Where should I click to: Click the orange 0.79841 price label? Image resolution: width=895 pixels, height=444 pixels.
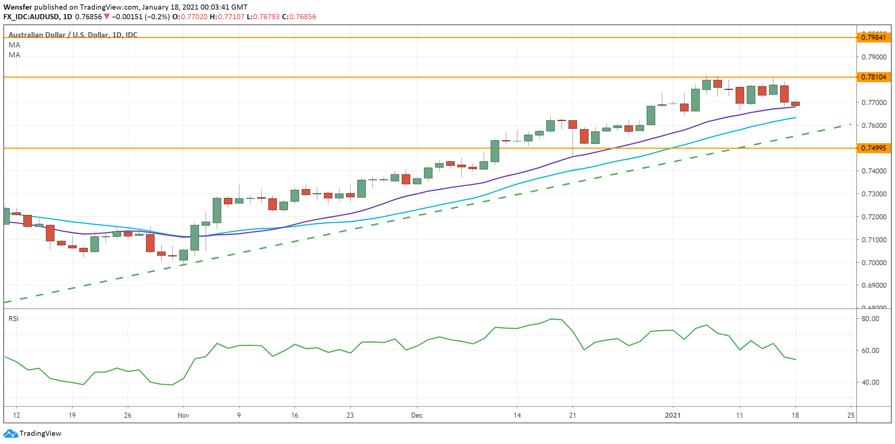click(x=874, y=37)
